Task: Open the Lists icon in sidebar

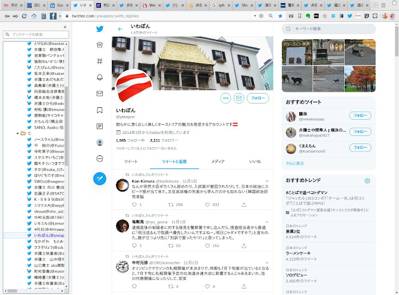Action: (100, 126)
